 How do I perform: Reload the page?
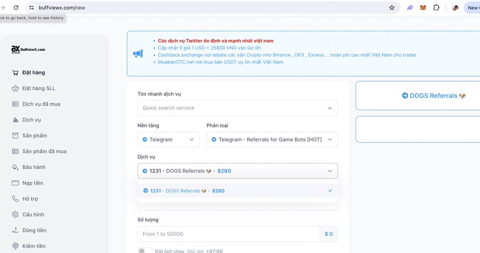click(x=16, y=8)
